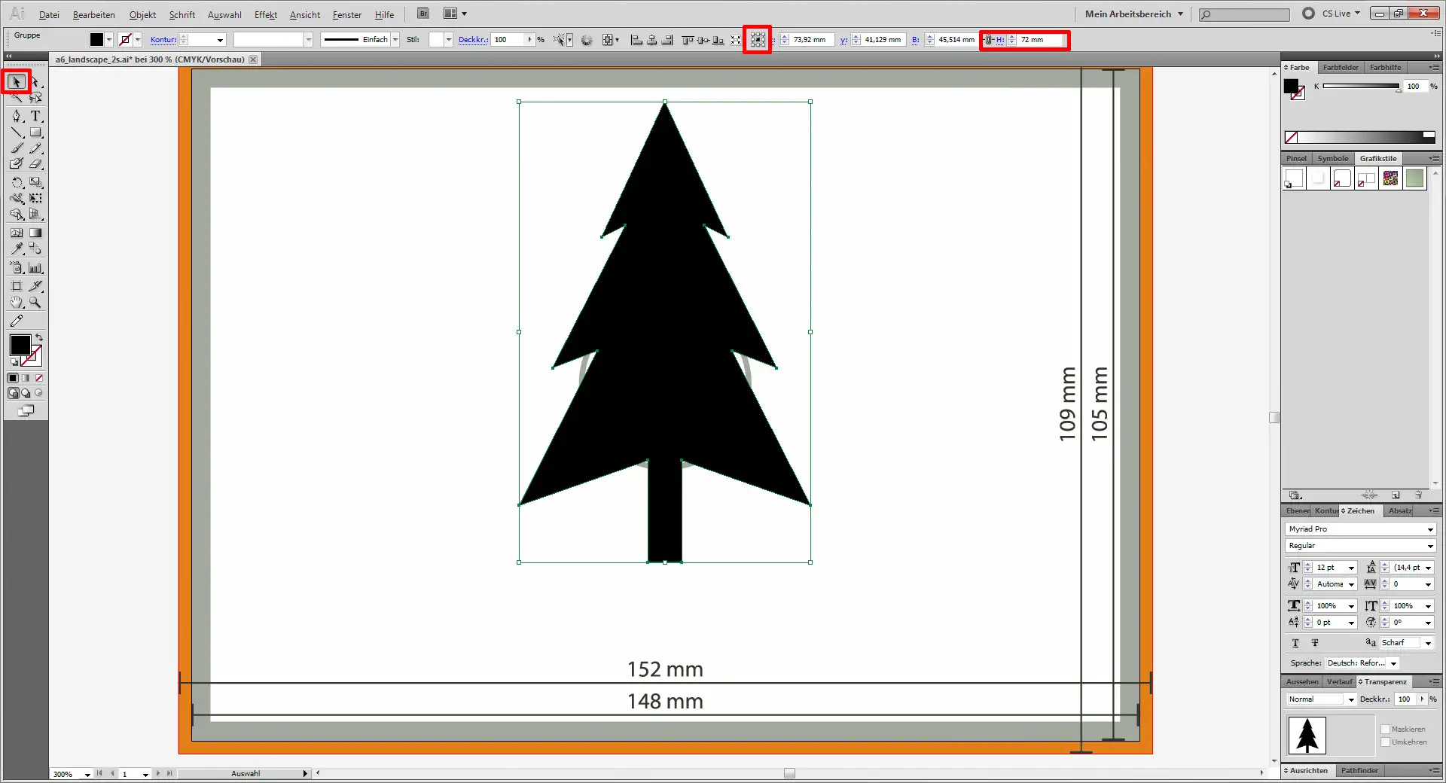Click the horizontal align center icon
1446x783 pixels.
651,40
